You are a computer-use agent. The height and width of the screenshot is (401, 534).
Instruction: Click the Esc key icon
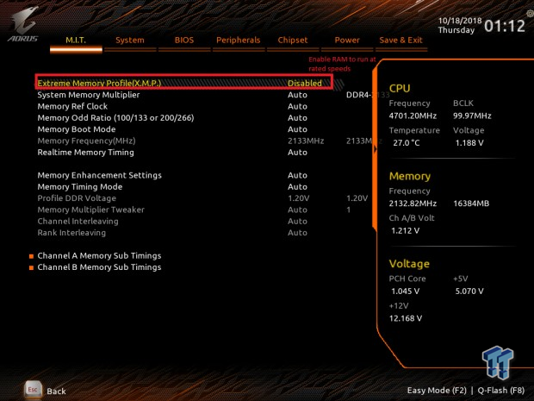(33, 390)
